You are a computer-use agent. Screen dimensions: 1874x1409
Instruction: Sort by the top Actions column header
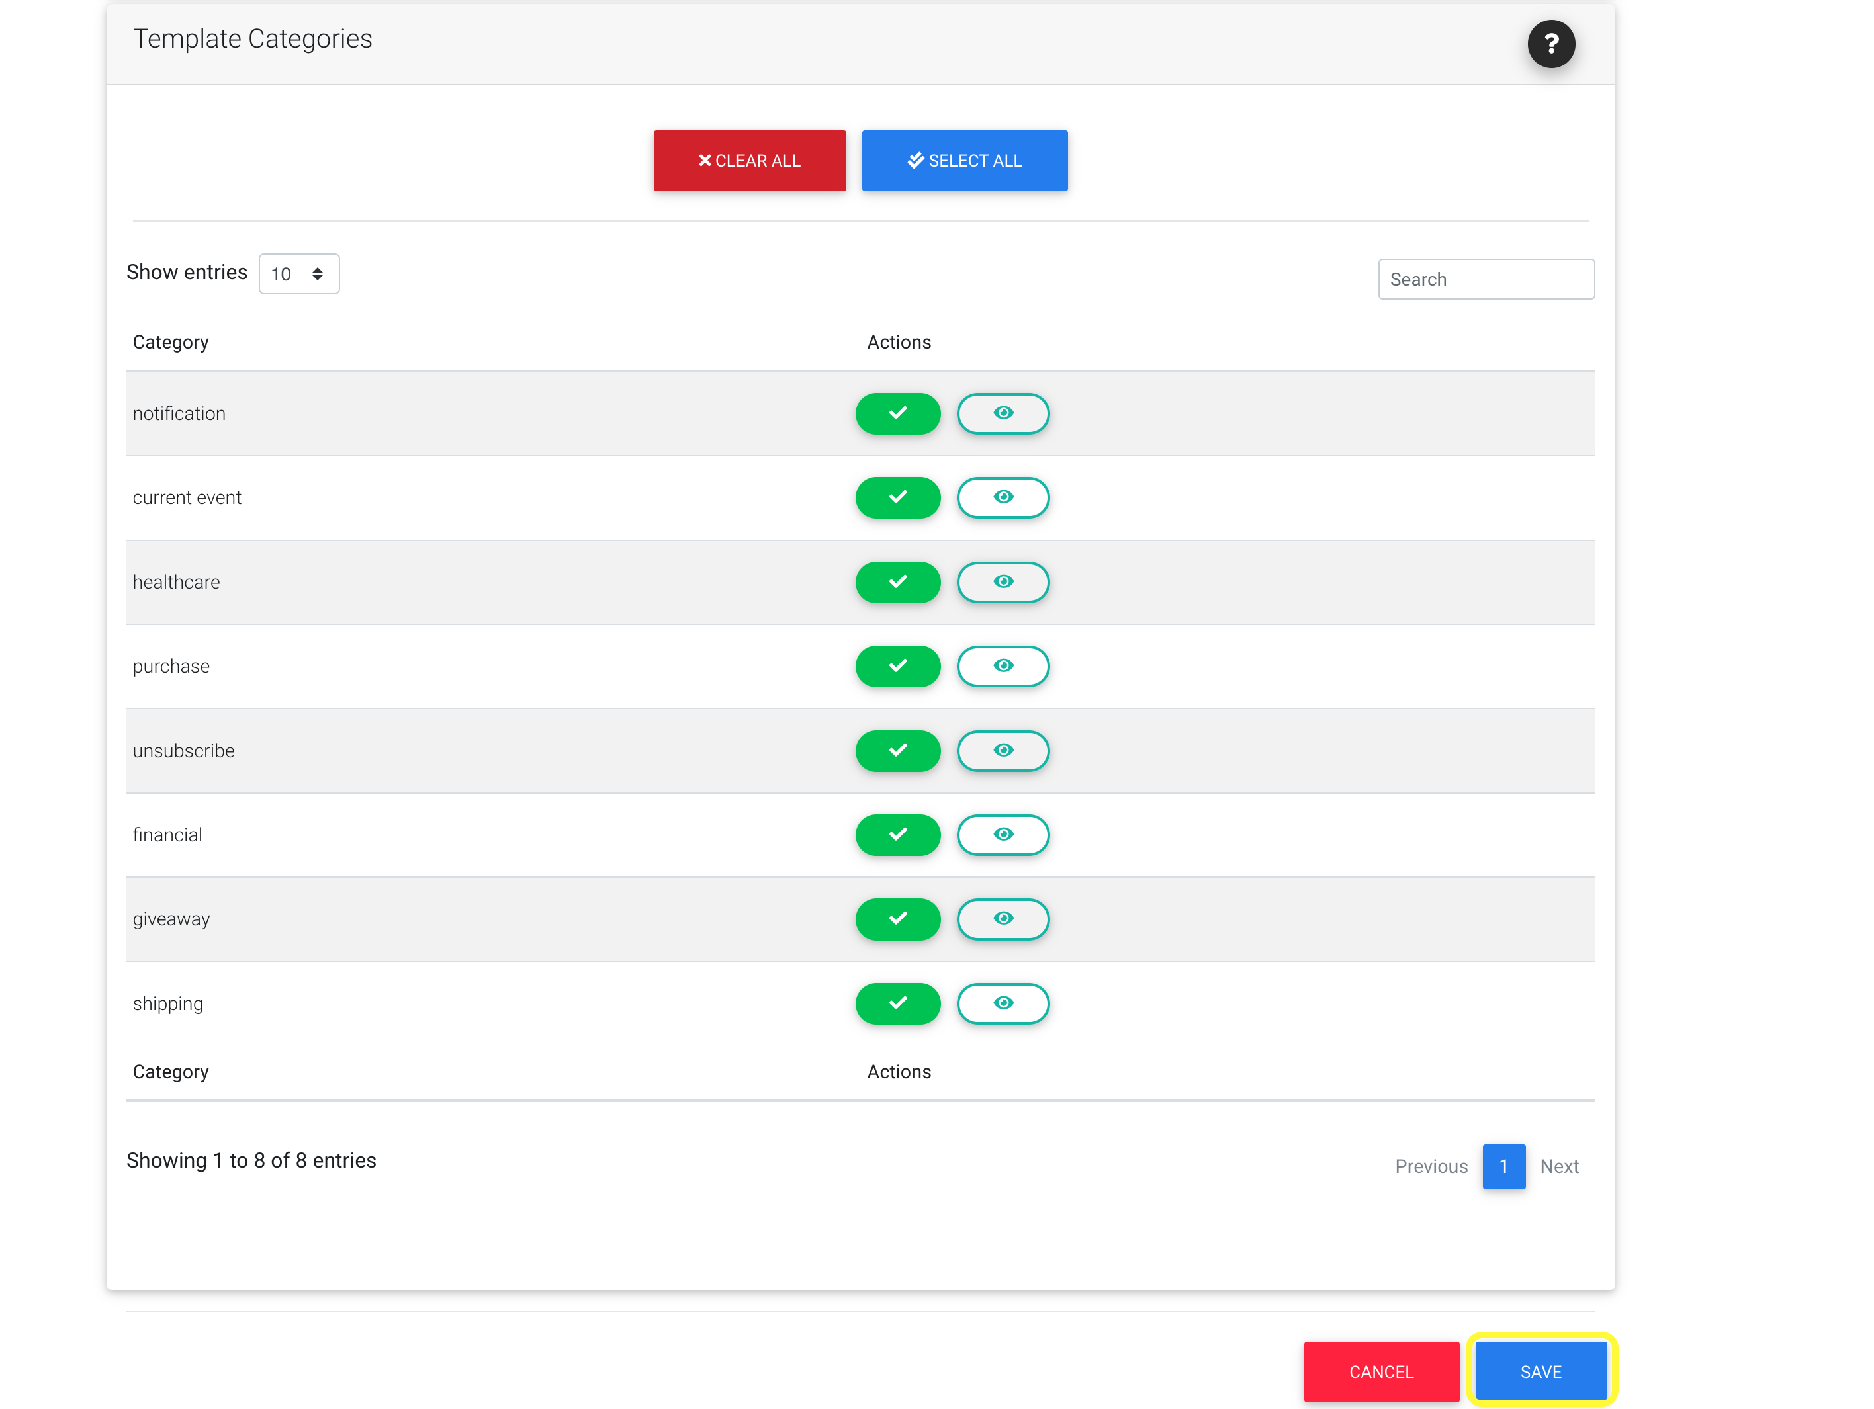pyautogui.click(x=899, y=342)
